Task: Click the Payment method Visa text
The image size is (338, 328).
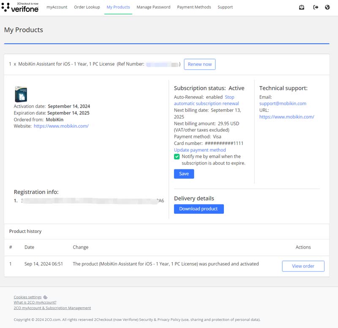Action: click(x=197, y=137)
